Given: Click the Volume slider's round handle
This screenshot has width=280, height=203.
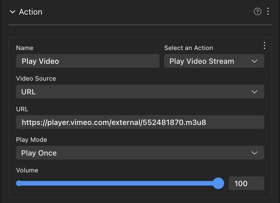Looking at the screenshot, I should click(218, 183).
